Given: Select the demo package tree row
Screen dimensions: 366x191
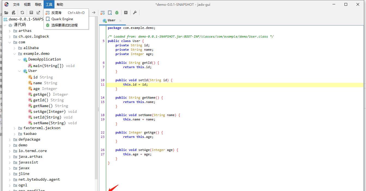Looking at the screenshot, I should (20, 145).
